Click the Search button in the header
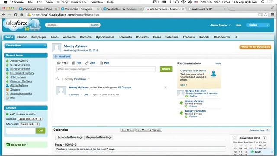 94,25
